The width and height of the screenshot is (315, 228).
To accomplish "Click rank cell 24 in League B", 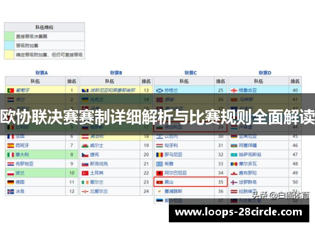I will coord(146,191).
